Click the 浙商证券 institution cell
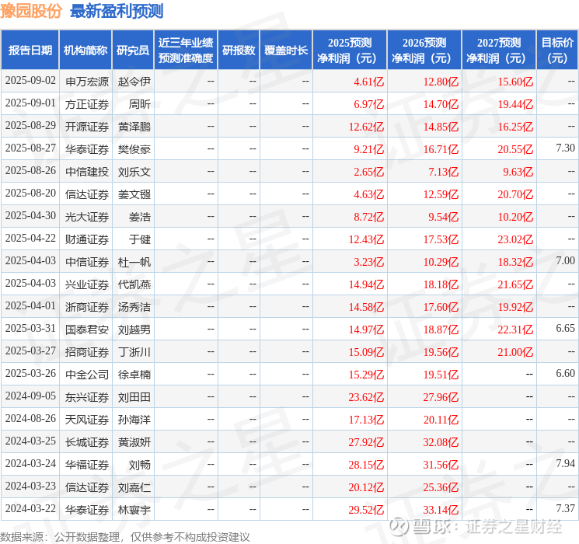The width and height of the screenshot is (579, 544). click(x=87, y=307)
